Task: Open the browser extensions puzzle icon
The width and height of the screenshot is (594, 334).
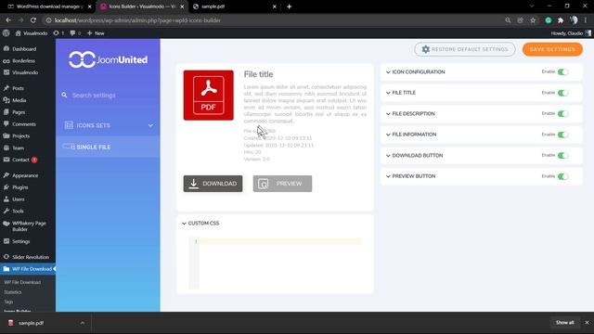Action: pos(561,20)
